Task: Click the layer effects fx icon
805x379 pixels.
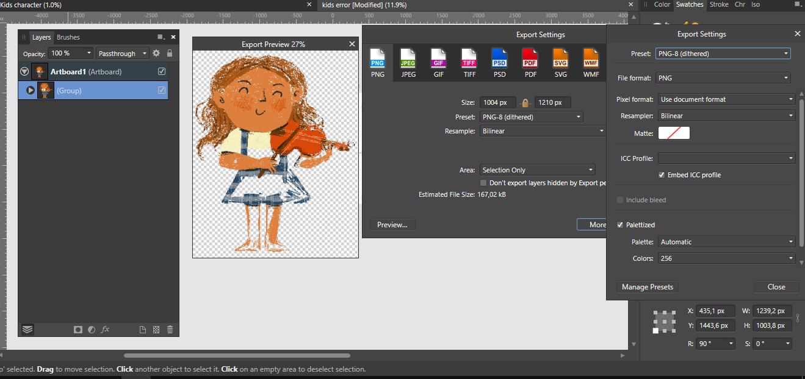Action: pos(105,329)
